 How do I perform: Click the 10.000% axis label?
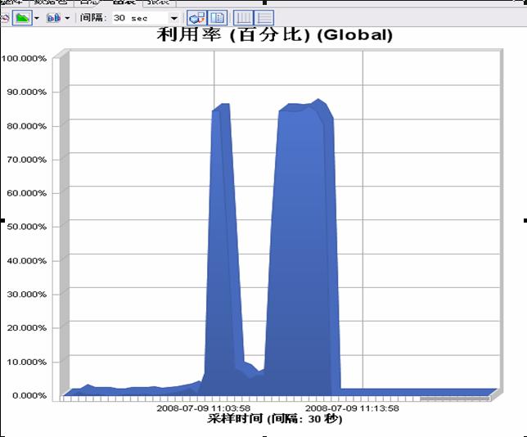coord(26,362)
